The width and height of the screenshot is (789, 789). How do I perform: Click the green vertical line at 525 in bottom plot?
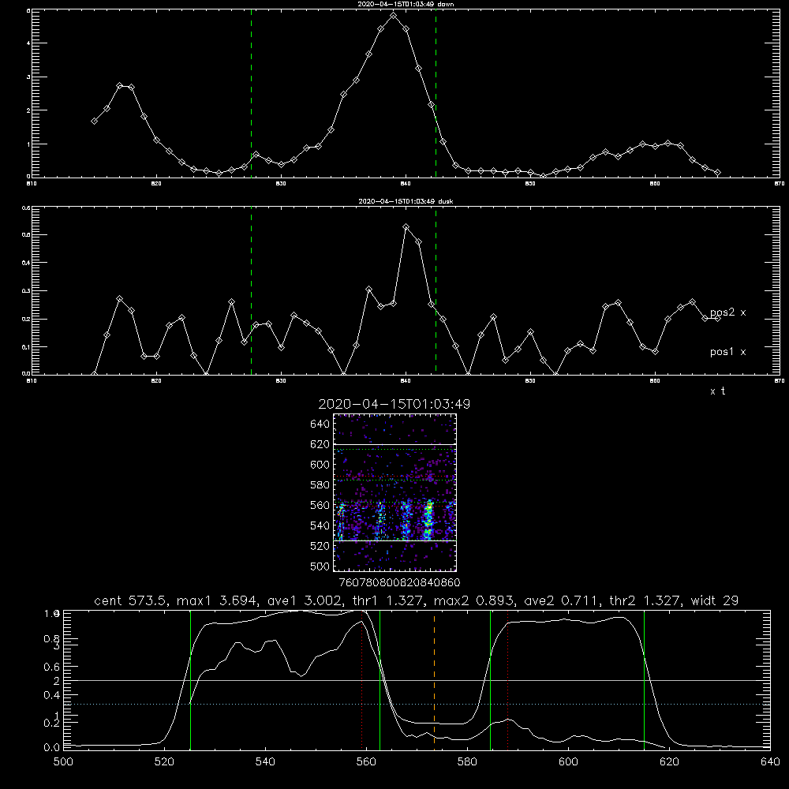click(190, 680)
